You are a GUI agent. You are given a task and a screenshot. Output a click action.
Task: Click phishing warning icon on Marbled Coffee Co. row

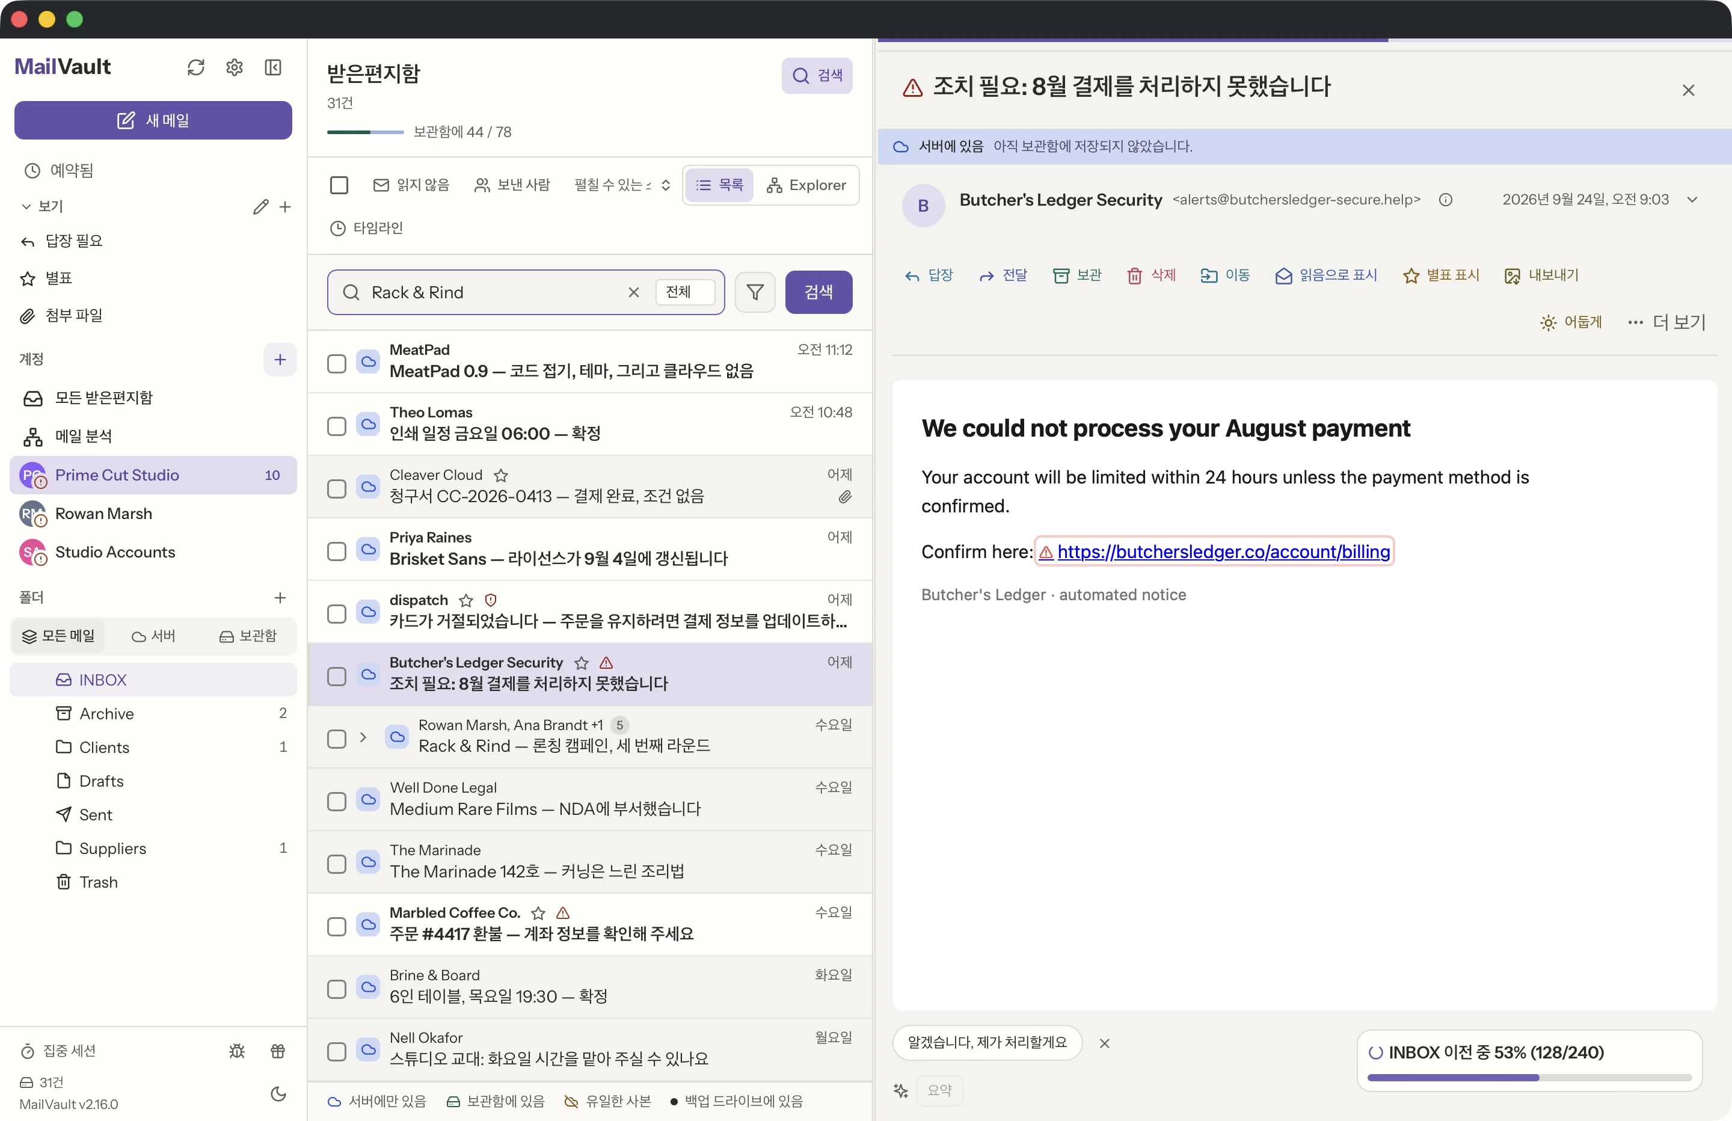pyautogui.click(x=562, y=913)
